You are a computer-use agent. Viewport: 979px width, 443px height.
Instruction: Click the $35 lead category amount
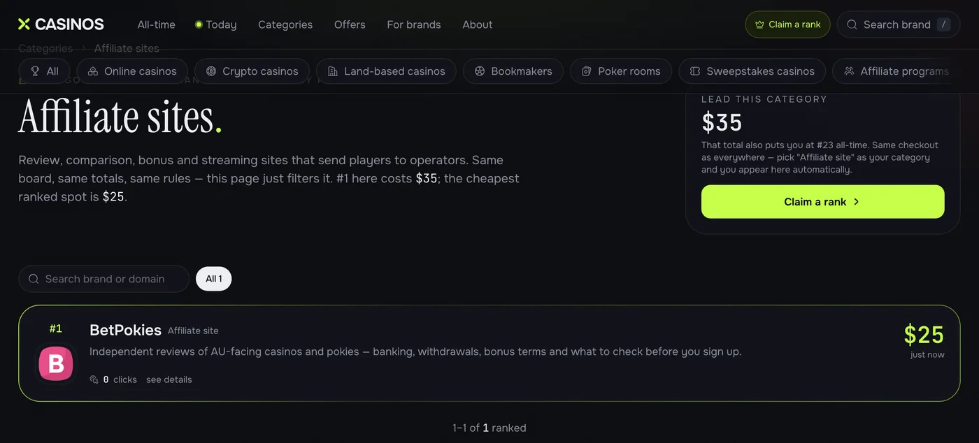pos(722,123)
